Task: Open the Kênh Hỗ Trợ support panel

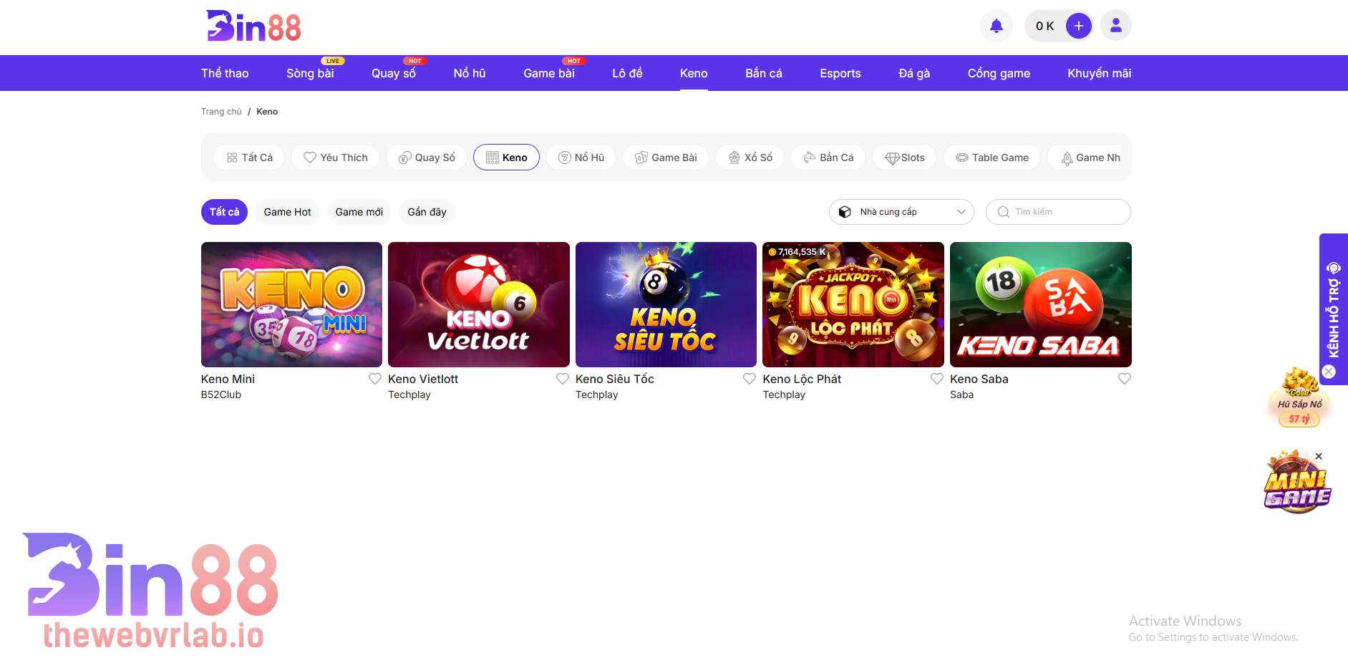Action: pyautogui.click(x=1333, y=308)
